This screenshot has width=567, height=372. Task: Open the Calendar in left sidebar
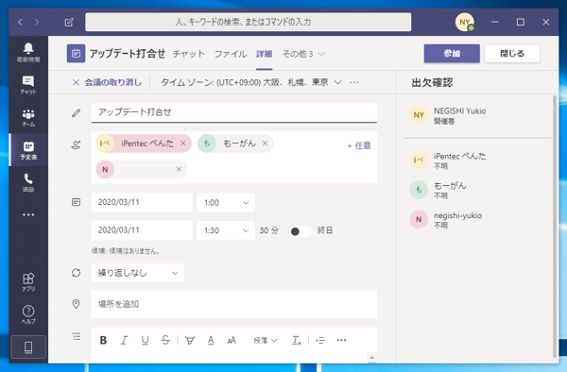pos(28,150)
